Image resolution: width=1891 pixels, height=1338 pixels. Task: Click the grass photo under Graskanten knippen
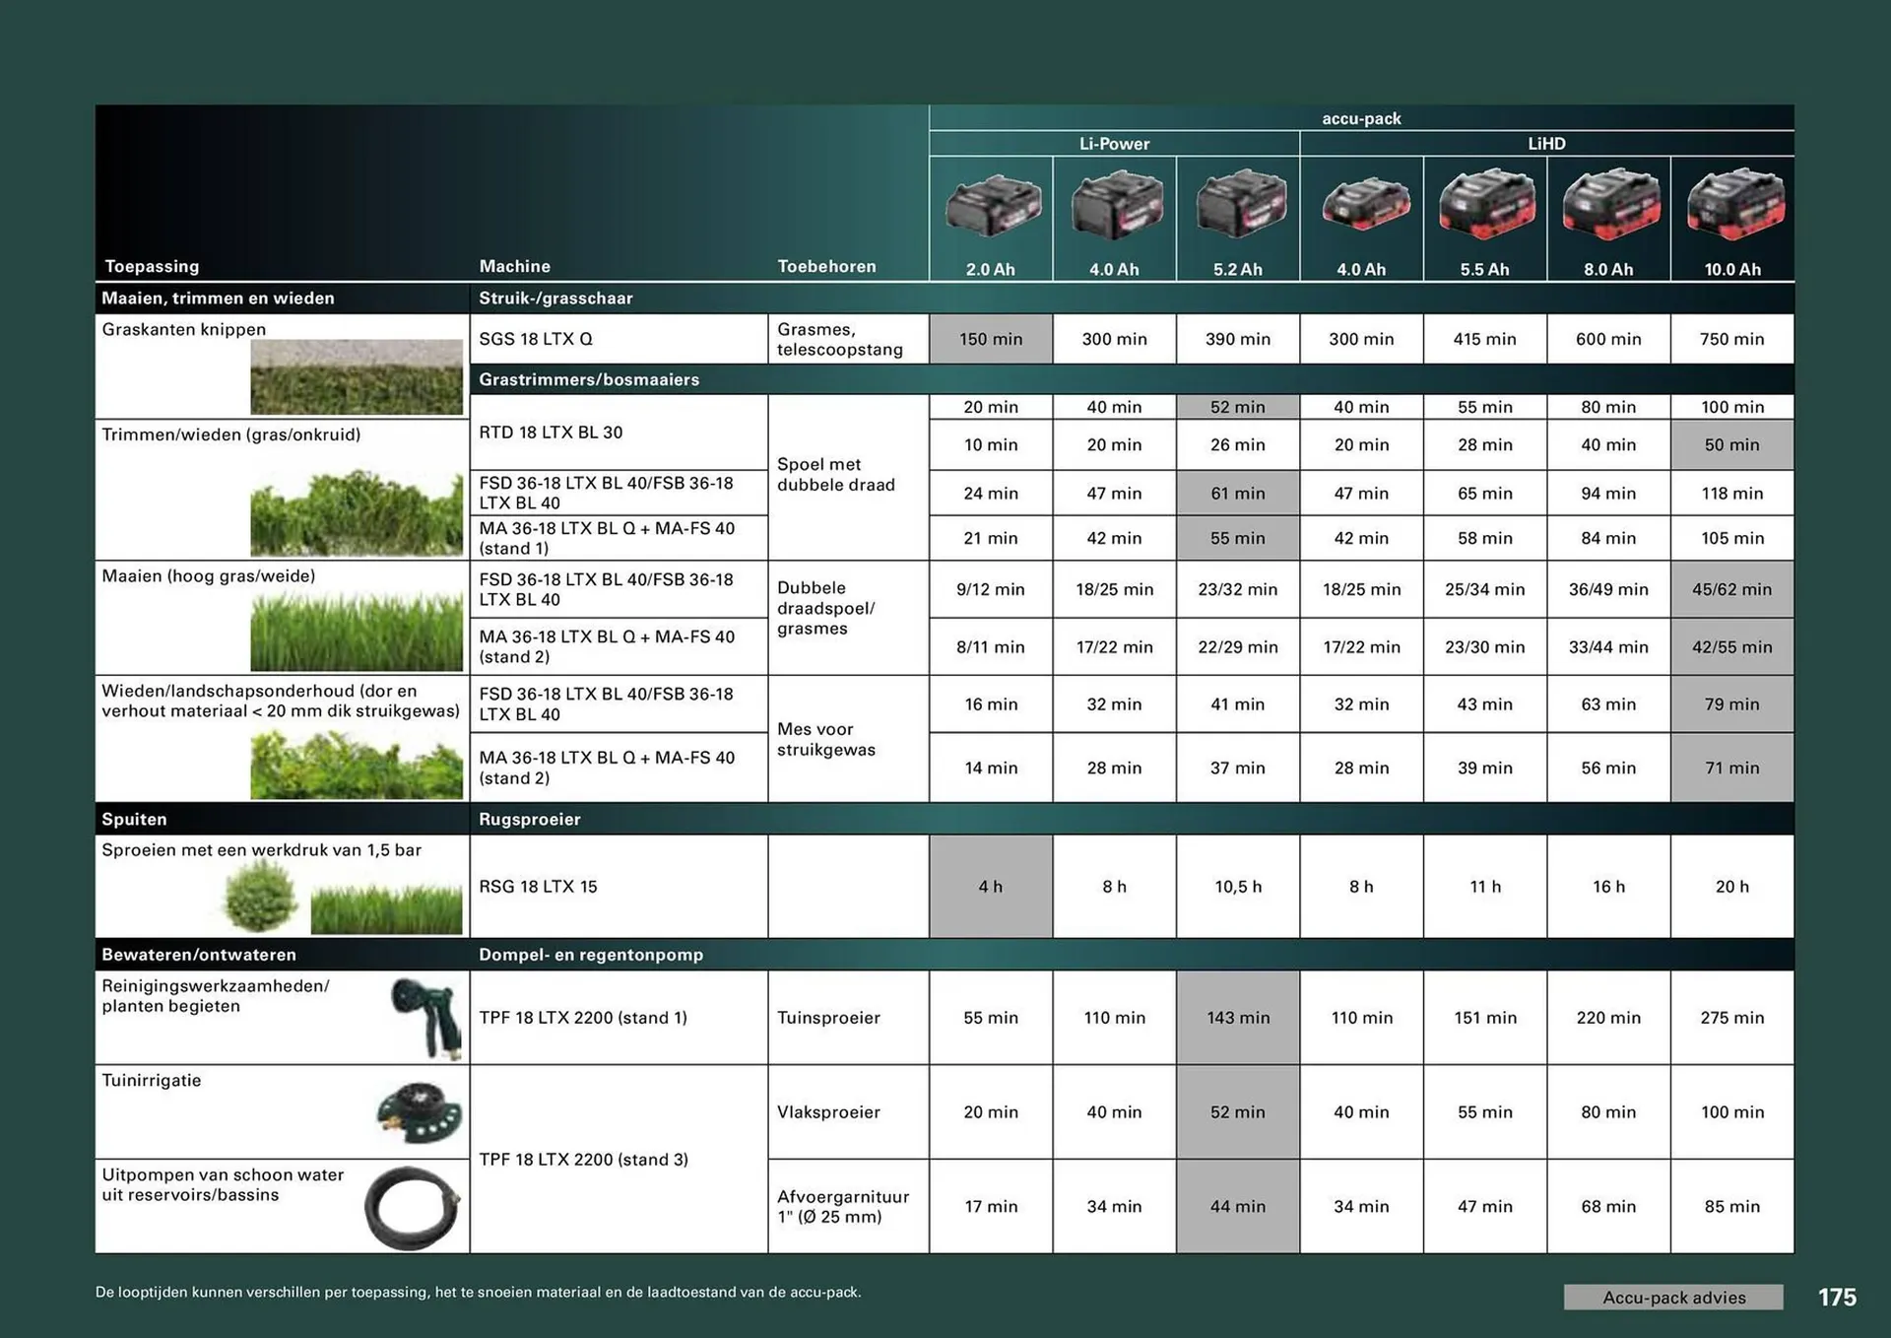[x=357, y=379]
